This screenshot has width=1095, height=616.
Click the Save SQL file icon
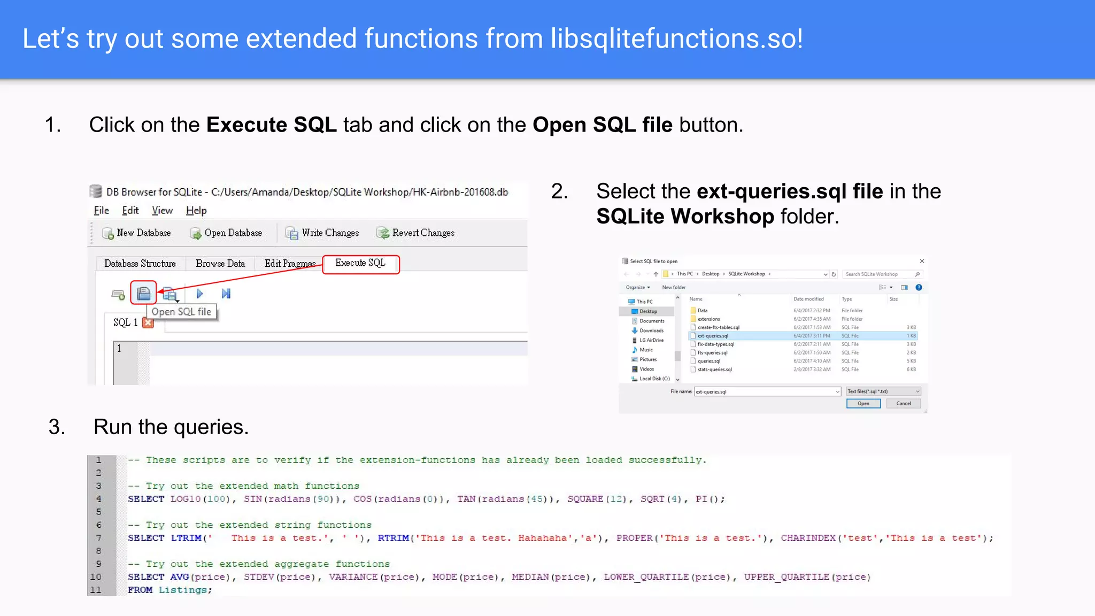[x=170, y=294]
